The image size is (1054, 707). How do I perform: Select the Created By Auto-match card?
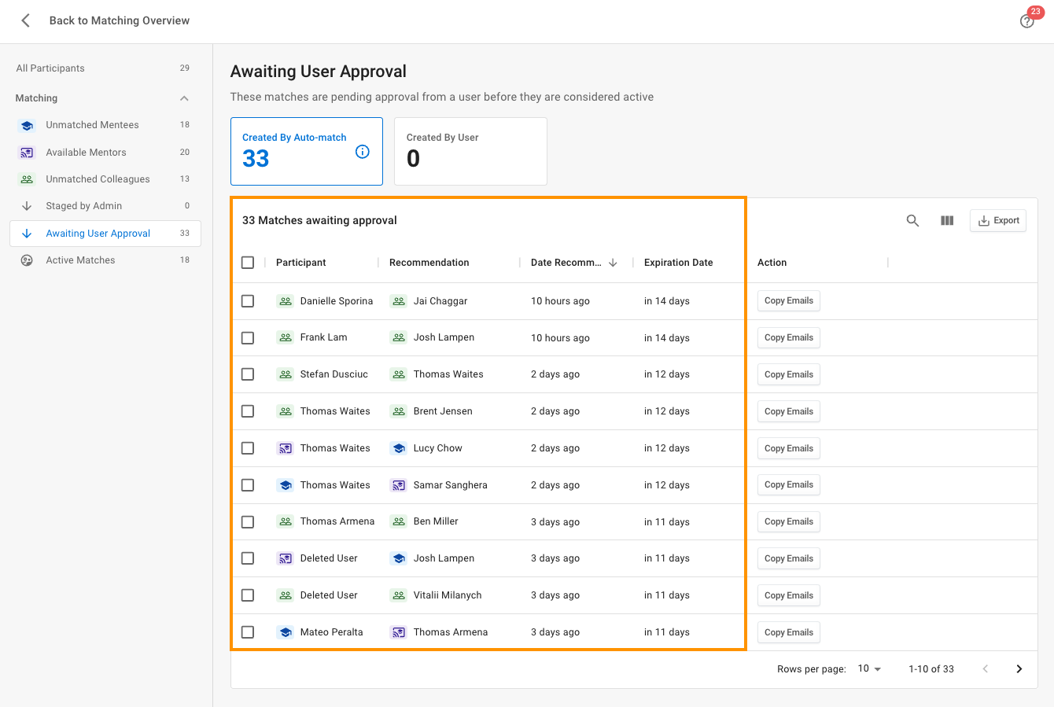(307, 152)
